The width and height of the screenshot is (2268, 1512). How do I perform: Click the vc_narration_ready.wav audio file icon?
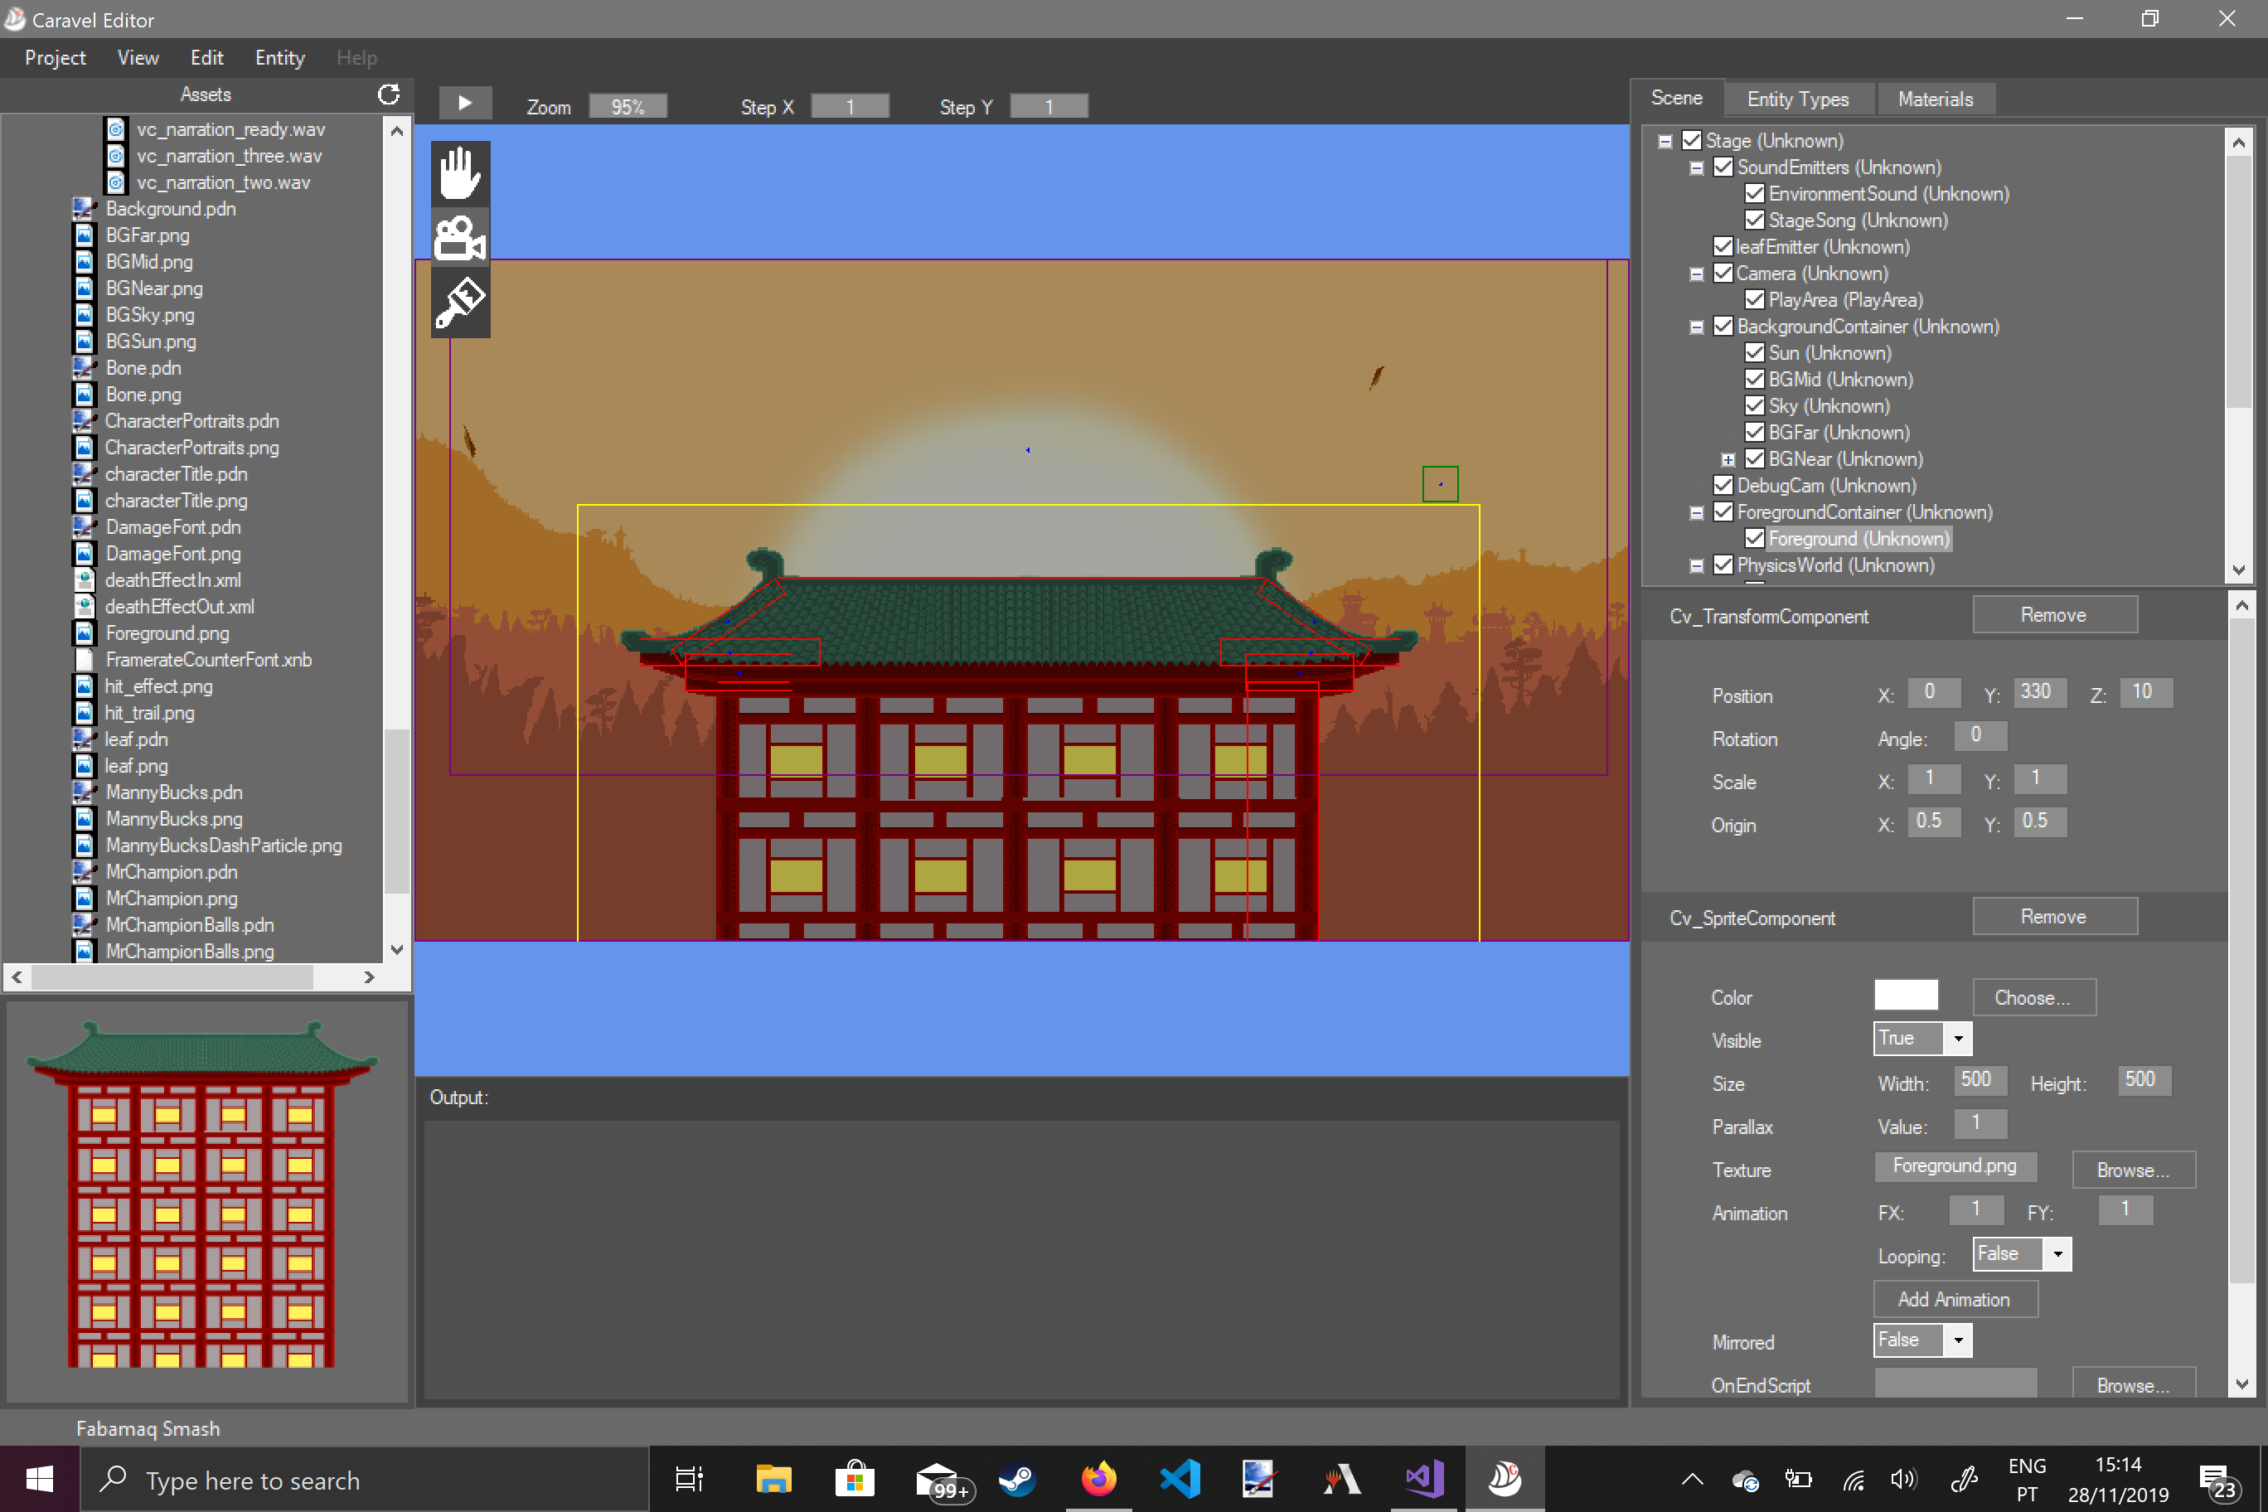click(116, 129)
